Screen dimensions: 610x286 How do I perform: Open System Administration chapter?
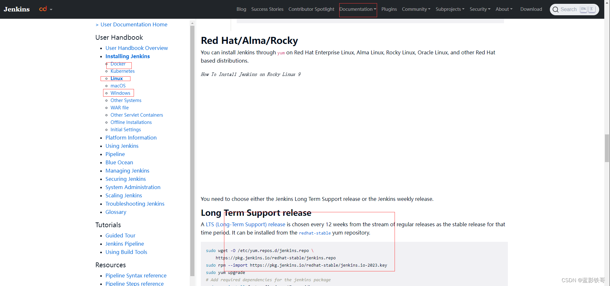[133, 187]
